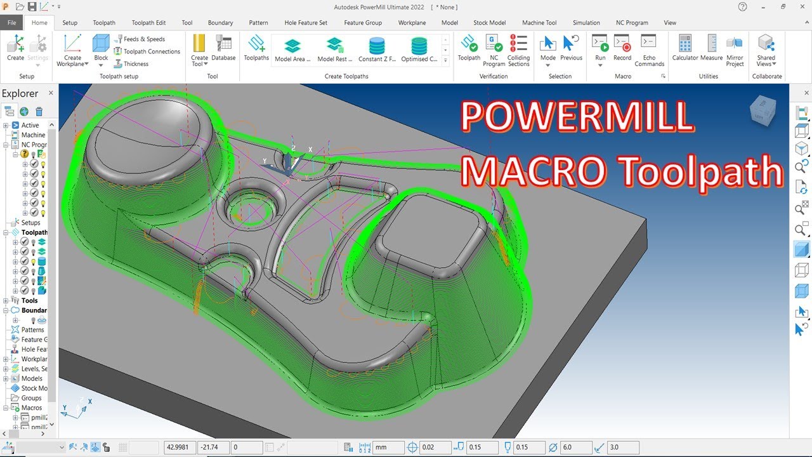Click tool diameter field showing 6.0
812x457 pixels.
(576, 447)
